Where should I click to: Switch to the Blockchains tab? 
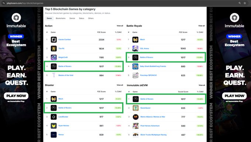click(61, 18)
